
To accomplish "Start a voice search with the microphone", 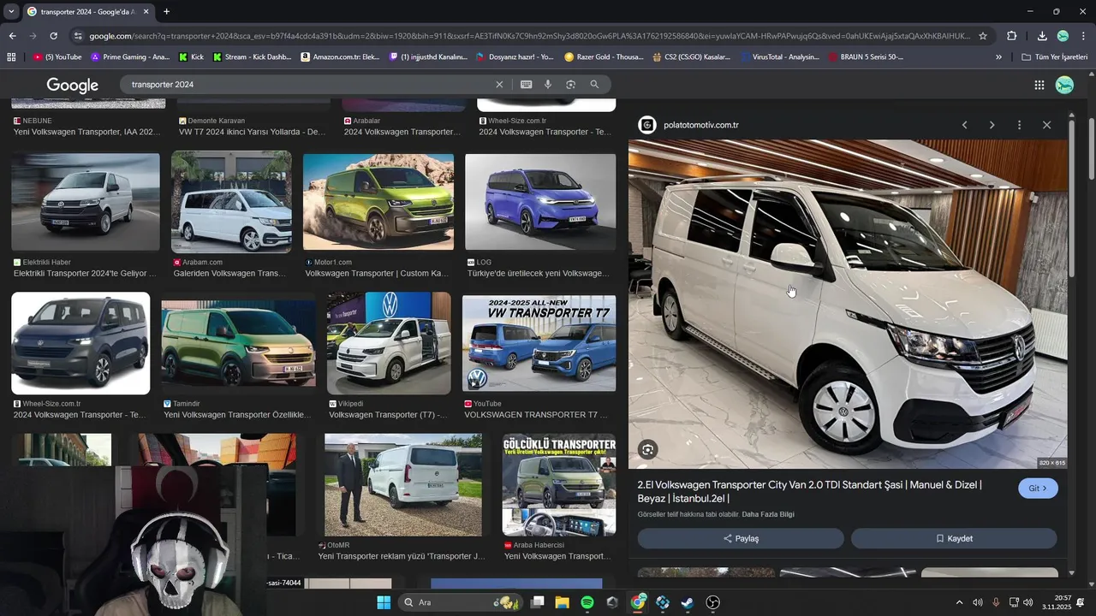I will tap(548, 85).
